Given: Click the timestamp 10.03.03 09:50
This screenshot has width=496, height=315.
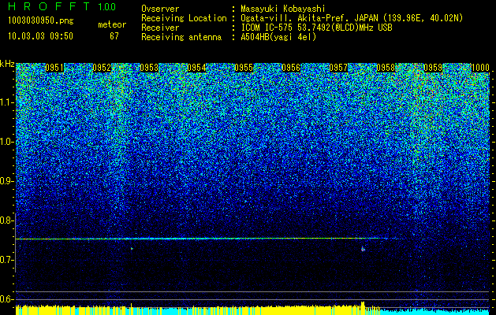Looking at the screenshot, I should click(41, 36).
